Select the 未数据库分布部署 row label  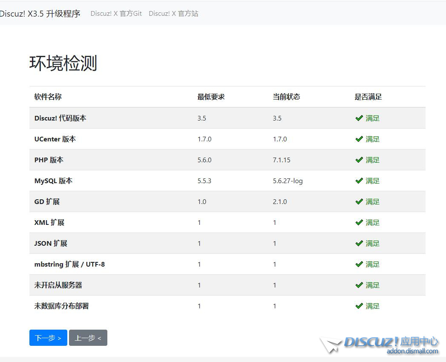coord(61,306)
